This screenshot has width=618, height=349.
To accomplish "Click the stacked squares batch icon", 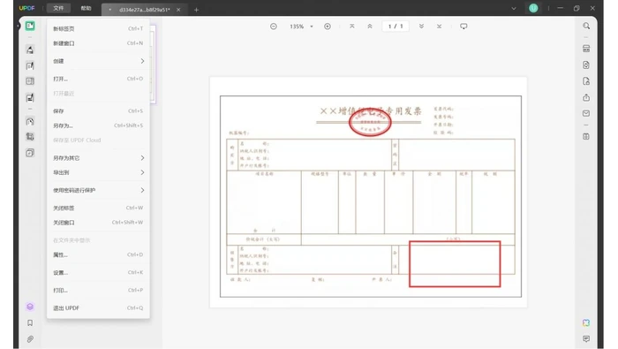I will pyautogui.click(x=30, y=153).
